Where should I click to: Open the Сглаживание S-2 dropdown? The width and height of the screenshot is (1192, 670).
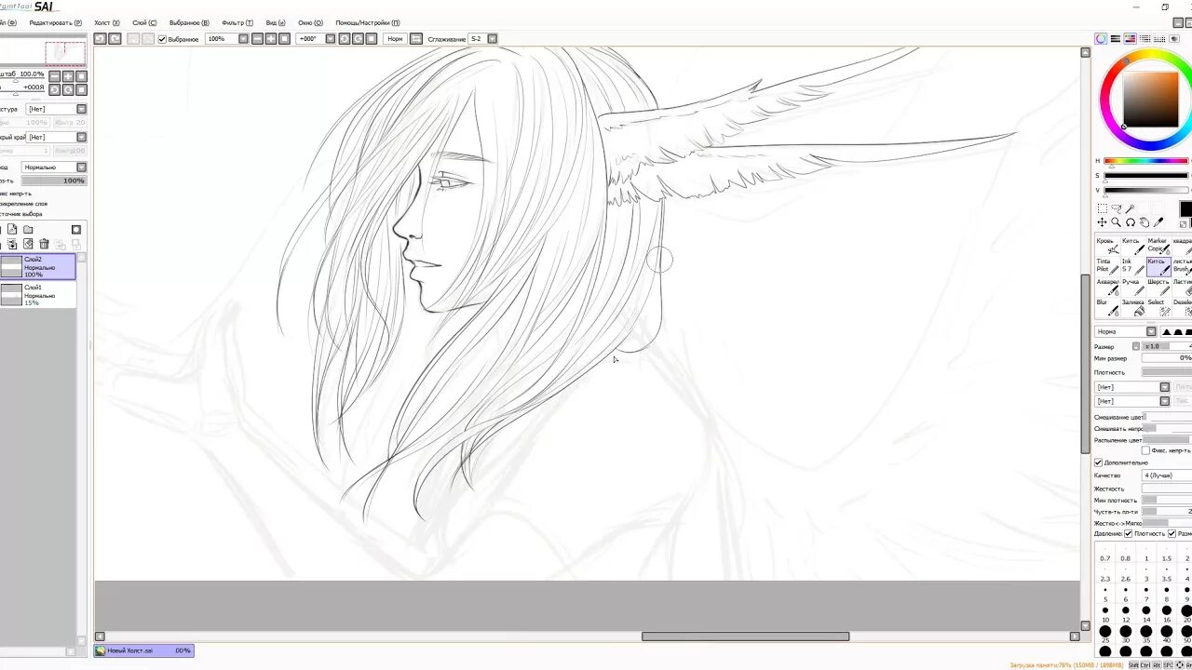(x=493, y=39)
